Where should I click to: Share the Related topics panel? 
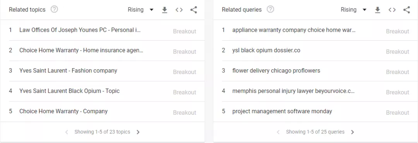pyautogui.click(x=194, y=10)
